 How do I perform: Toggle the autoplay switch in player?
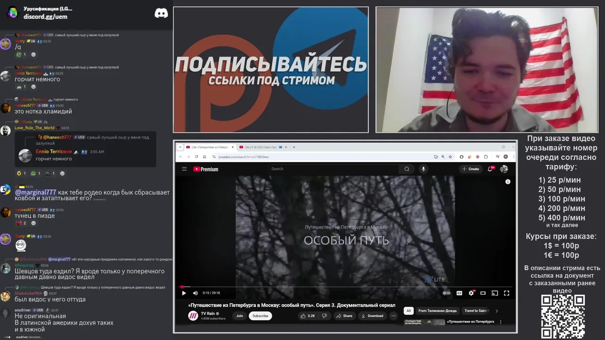[x=446, y=293]
